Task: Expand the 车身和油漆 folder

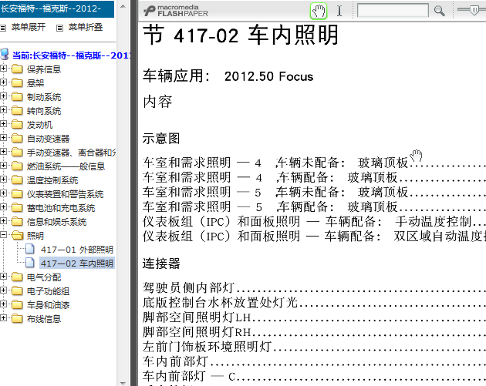Action: point(3,304)
